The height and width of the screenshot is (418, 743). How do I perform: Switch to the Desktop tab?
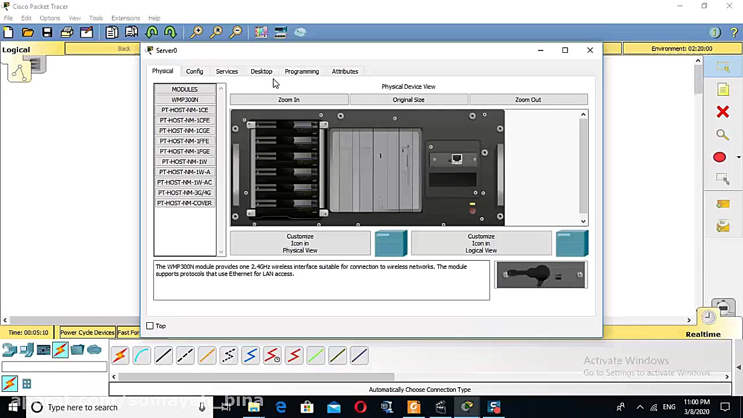(261, 71)
